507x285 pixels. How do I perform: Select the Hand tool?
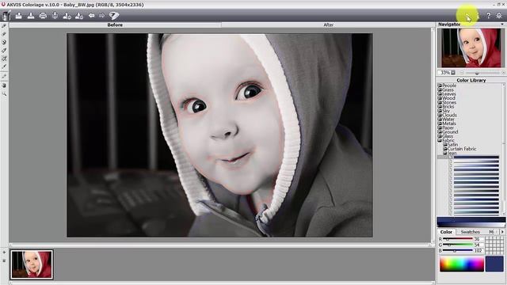(x=4, y=85)
